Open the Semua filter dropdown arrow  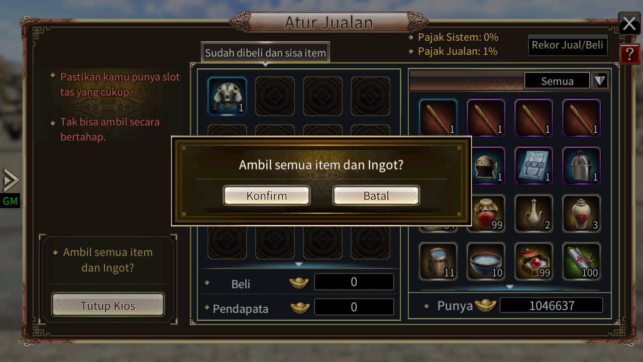[600, 81]
